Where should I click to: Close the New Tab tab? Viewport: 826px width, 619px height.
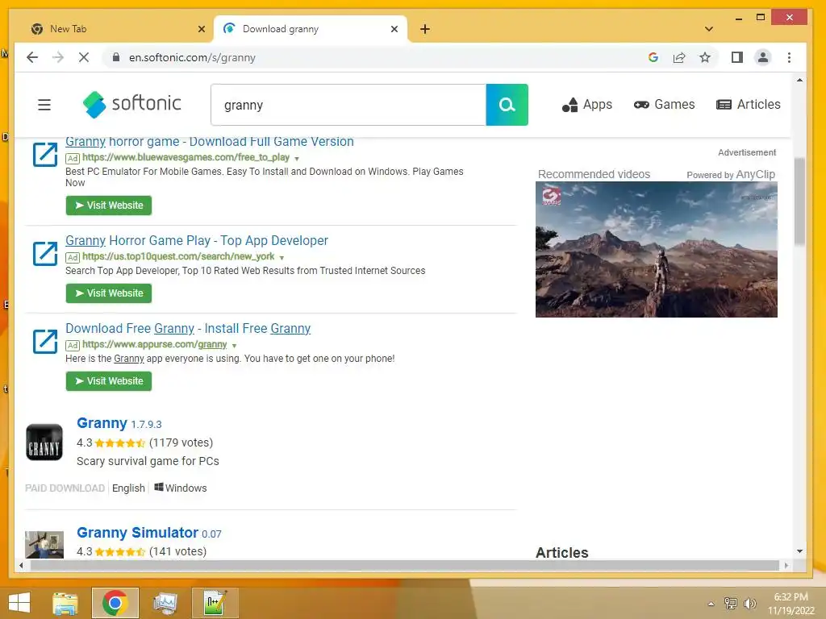pyautogui.click(x=201, y=29)
